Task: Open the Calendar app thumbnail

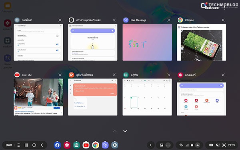Action: (147, 97)
